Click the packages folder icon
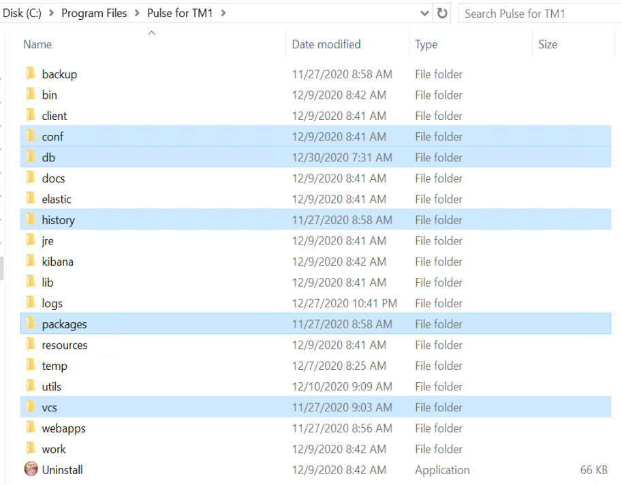The height and width of the screenshot is (485, 622). (31, 323)
